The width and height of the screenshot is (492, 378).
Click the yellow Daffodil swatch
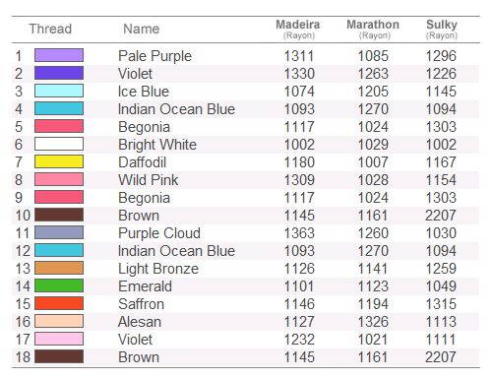coord(59,161)
